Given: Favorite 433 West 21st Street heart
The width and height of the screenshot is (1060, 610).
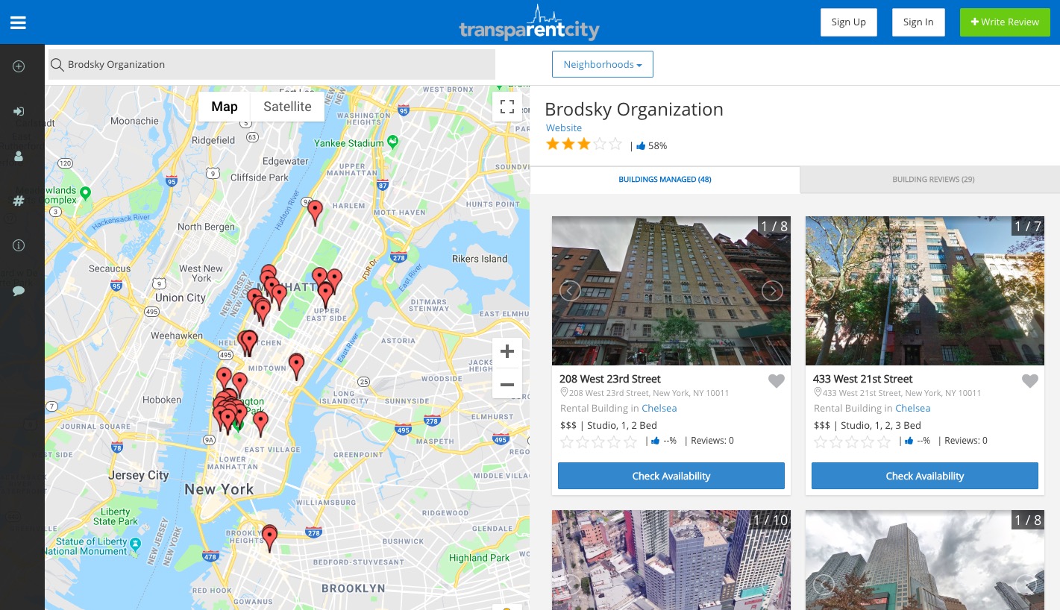Looking at the screenshot, I should pyautogui.click(x=1030, y=381).
